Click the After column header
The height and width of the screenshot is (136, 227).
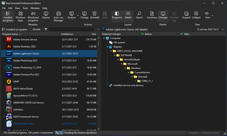point(198,34)
